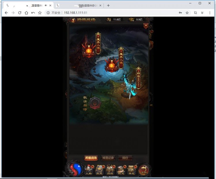Click the question mark help icon
Image resolution: width=216 pixels, height=179 pixels.
[x=73, y=20]
